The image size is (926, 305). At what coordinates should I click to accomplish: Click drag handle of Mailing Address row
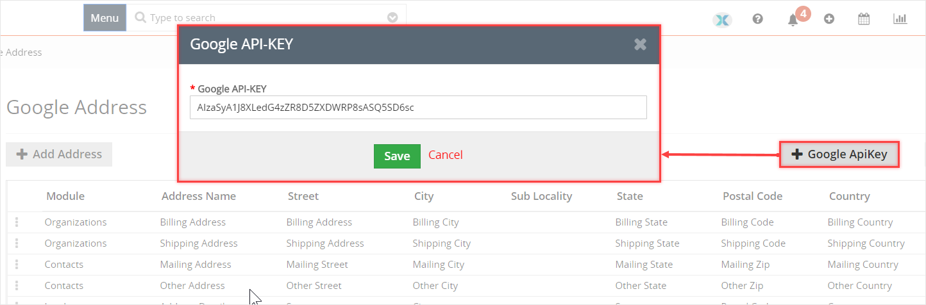click(17, 265)
